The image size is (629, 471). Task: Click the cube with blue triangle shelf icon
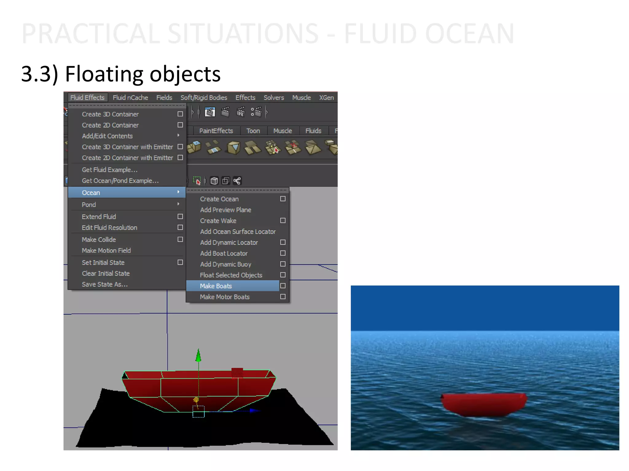pos(233,147)
